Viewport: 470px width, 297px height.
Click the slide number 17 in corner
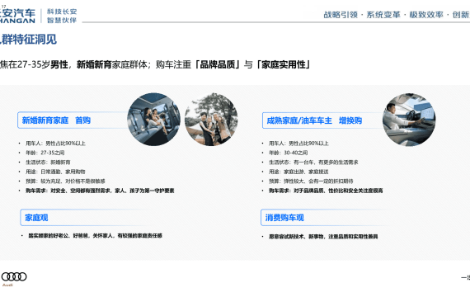pyautogui.click(x=3, y=7)
